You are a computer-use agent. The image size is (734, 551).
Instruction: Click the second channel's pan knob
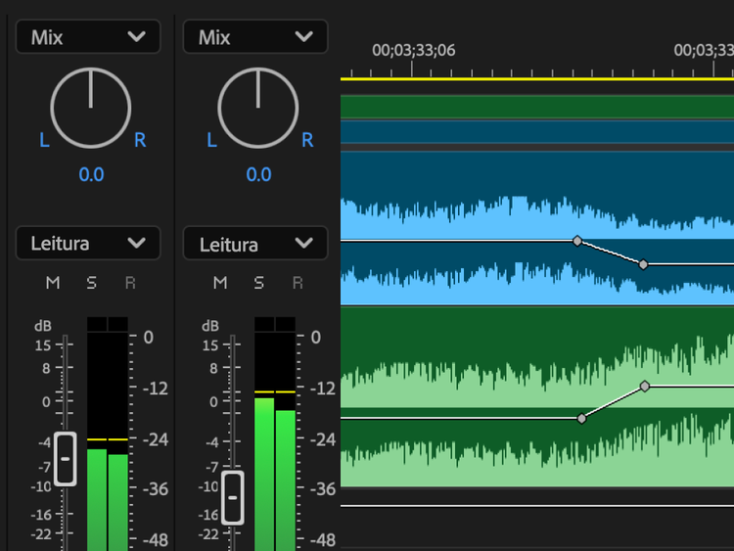click(258, 108)
